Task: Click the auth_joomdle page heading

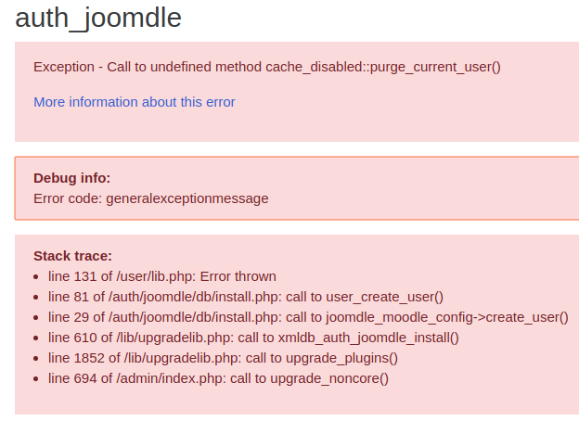Action: click(x=98, y=18)
